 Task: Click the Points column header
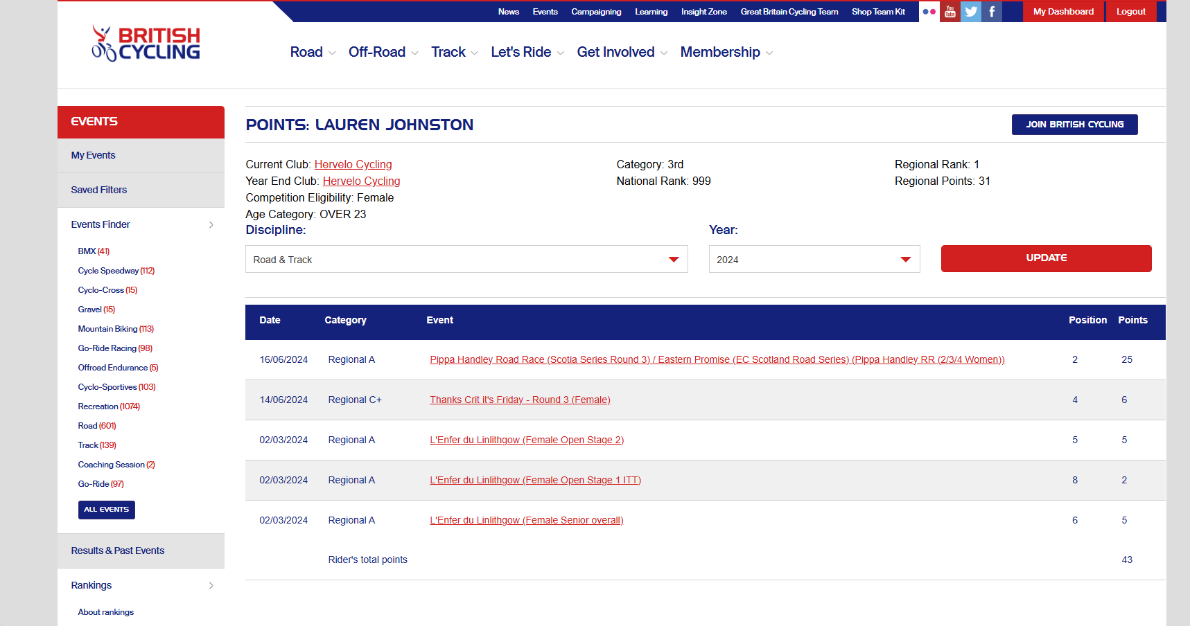(x=1132, y=321)
